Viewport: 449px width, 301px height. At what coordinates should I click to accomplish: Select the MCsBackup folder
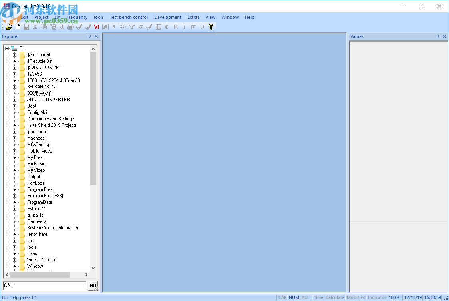(x=39, y=144)
